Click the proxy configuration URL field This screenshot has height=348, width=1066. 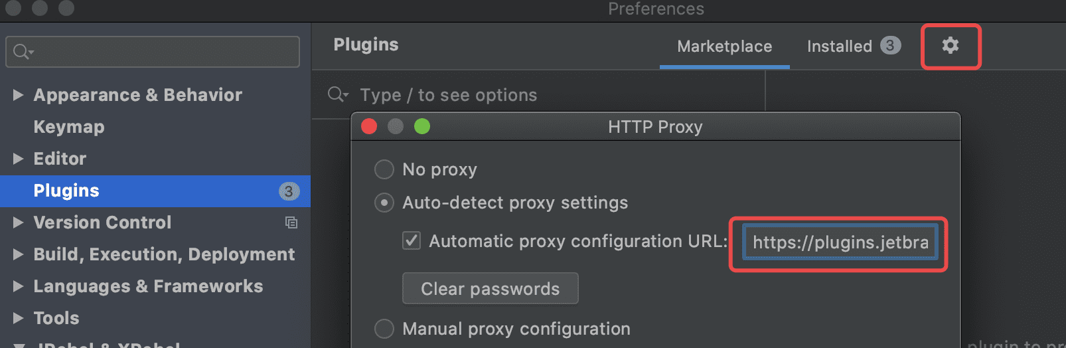(x=840, y=242)
